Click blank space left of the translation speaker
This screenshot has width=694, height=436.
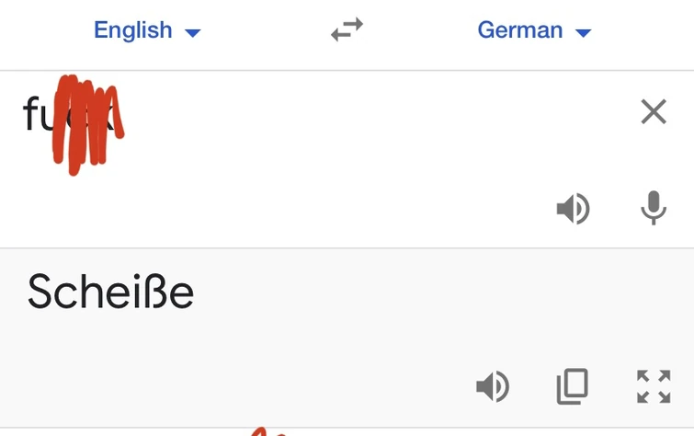click(276, 386)
